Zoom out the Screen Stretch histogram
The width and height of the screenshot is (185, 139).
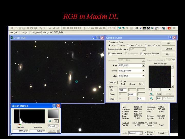pyautogui.click(x=56, y=121)
